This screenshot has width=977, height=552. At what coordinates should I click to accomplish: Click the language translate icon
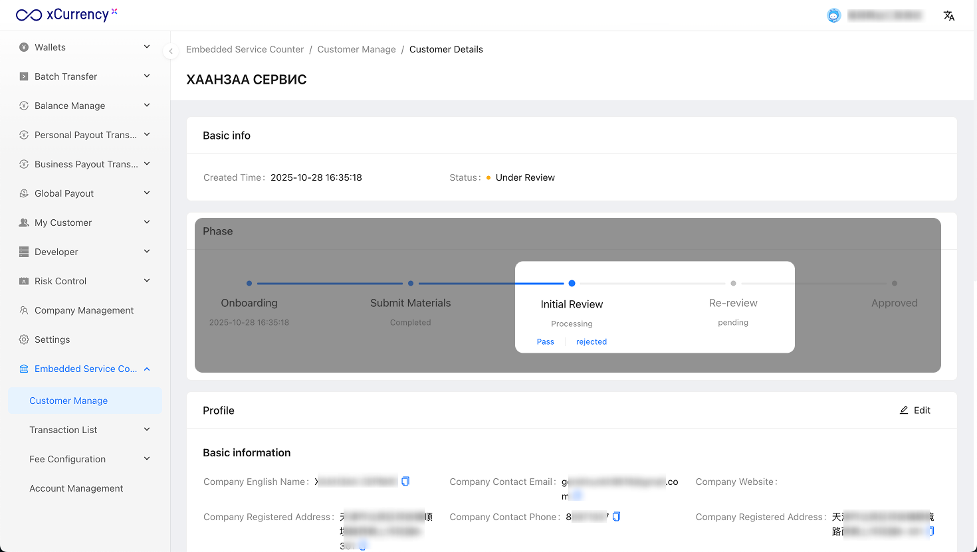(949, 16)
